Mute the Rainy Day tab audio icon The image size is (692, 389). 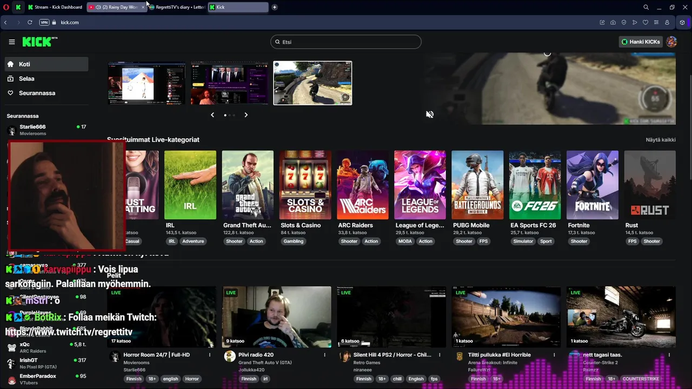point(99,7)
